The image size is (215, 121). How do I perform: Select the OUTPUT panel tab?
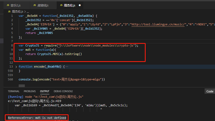click(45, 91)
